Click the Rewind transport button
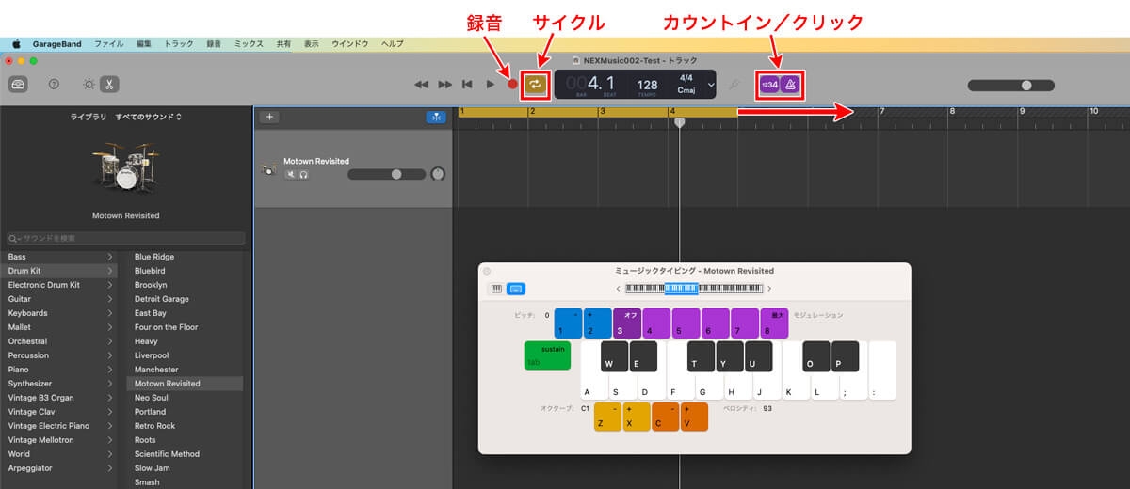1130x489 pixels. pos(421,85)
